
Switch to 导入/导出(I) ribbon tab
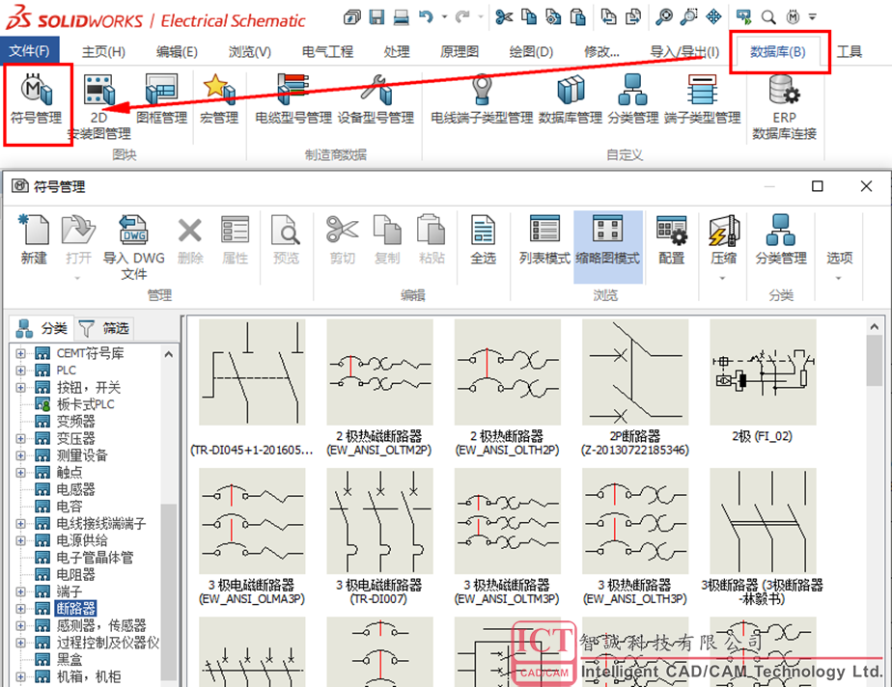pyautogui.click(x=684, y=52)
